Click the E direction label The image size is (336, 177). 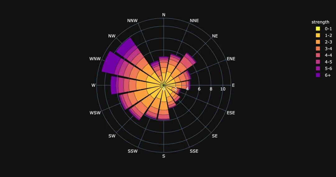pyautogui.click(x=233, y=85)
